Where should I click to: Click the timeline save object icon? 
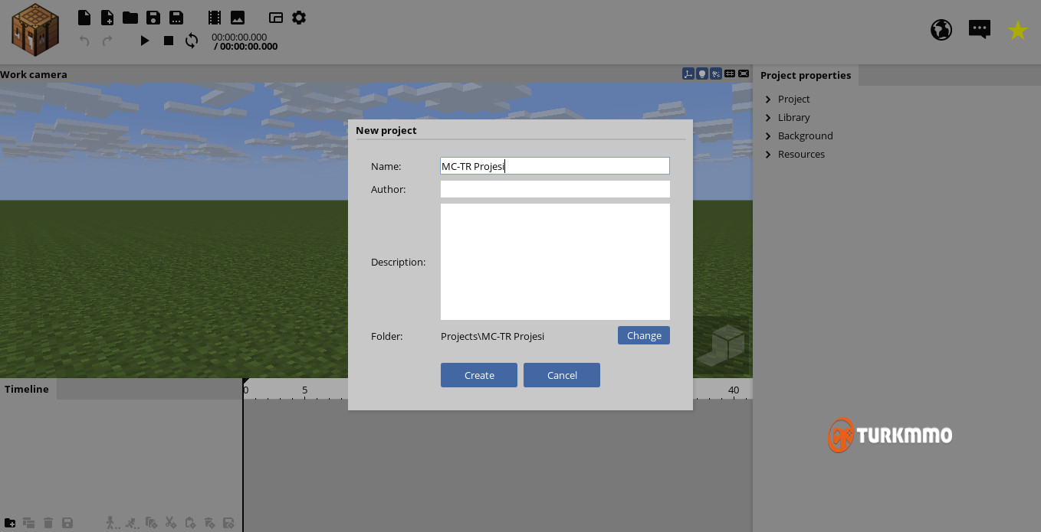(x=67, y=523)
